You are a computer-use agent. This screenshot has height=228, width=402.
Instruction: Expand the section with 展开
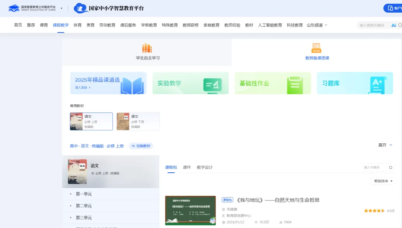pyautogui.click(x=385, y=145)
